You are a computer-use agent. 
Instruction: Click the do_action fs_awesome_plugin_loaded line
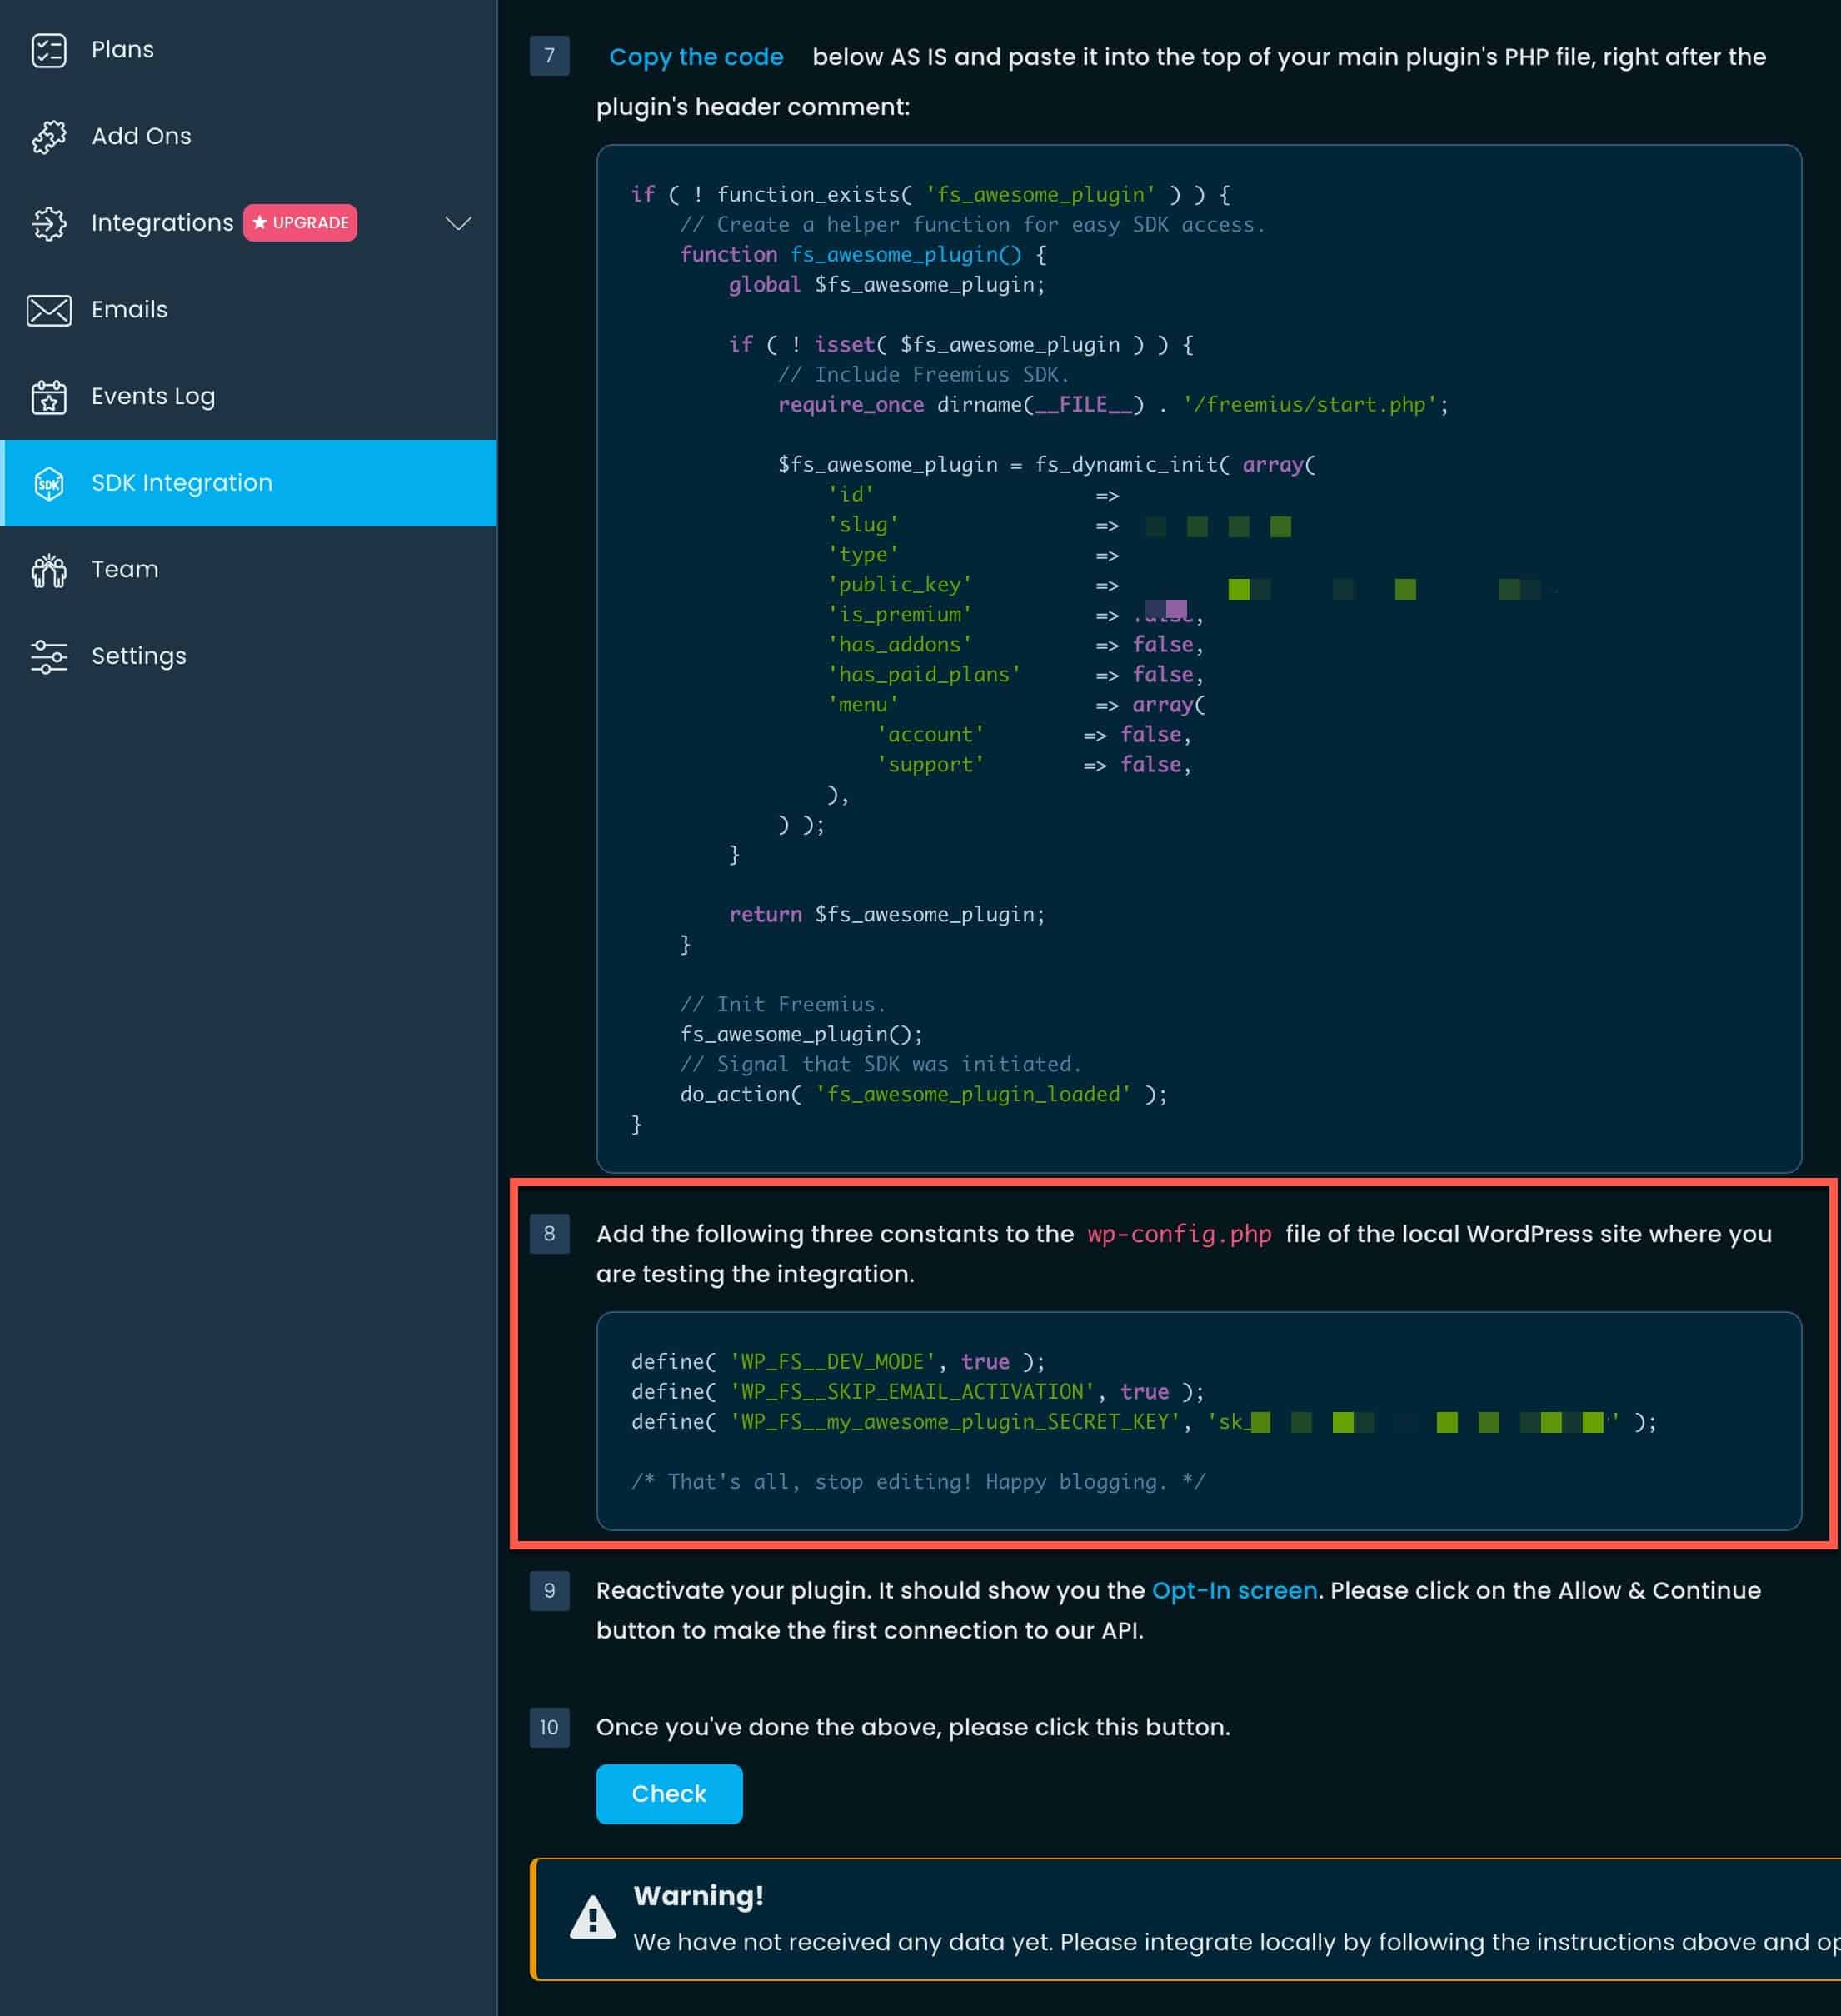click(x=923, y=1095)
